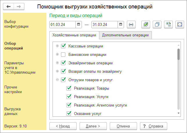Click the expand/collapse all tree nodes icon
This screenshot has width=187, height=133.
coord(168,24)
